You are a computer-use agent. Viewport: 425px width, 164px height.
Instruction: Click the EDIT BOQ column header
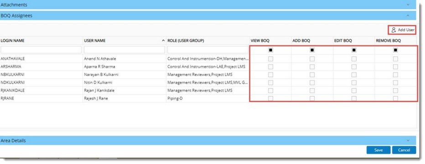tap(343, 40)
